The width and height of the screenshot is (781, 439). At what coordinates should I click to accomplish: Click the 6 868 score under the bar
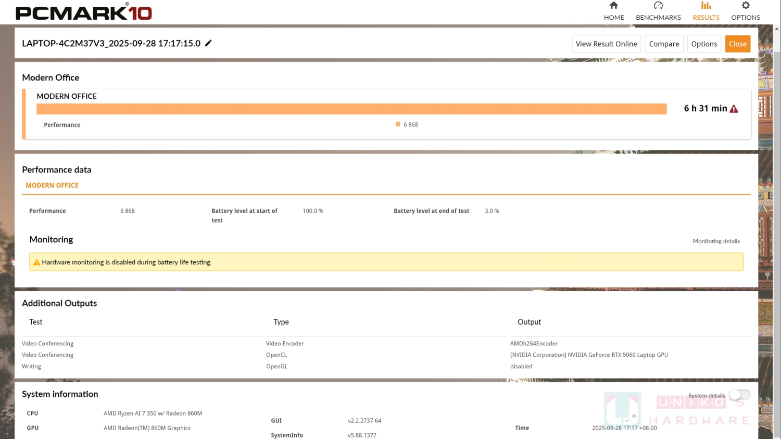pyautogui.click(x=411, y=125)
